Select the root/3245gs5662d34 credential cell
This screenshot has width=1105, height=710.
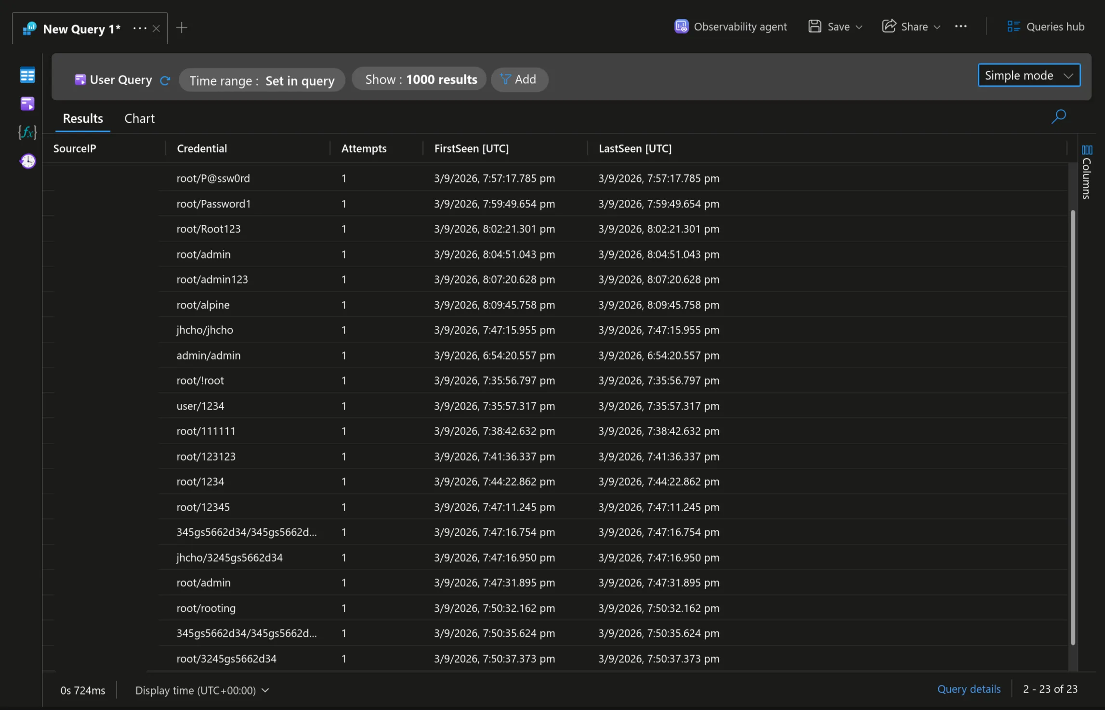point(226,658)
